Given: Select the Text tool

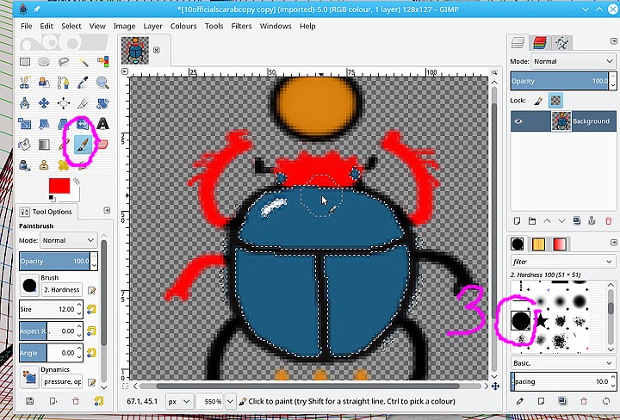Looking at the screenshot, I should tap(102, 124).
